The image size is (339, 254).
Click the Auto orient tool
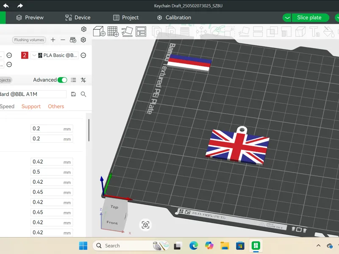(x=127, y=31)
